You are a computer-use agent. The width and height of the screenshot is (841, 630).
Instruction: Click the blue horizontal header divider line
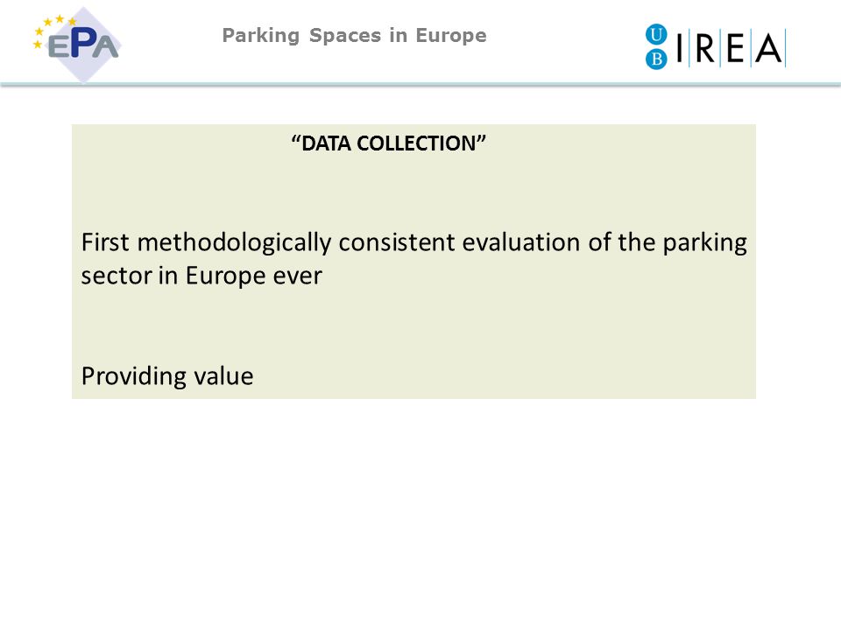tap(420, 85)
